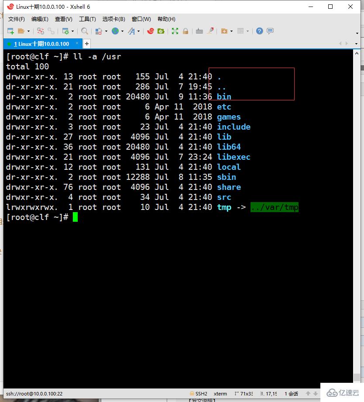Create a new session with the New icon
364x402 pixels.
pos(9,31)
